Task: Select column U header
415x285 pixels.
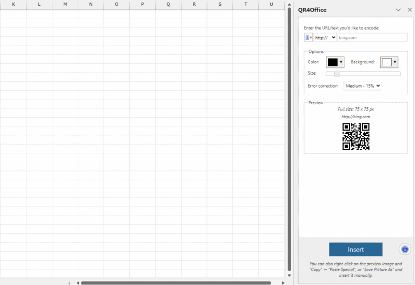Action: click(271, 4)
